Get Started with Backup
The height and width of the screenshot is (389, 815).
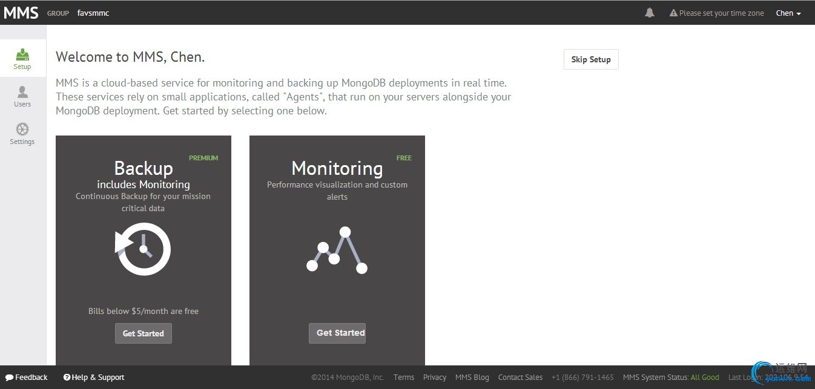point(144,333)
